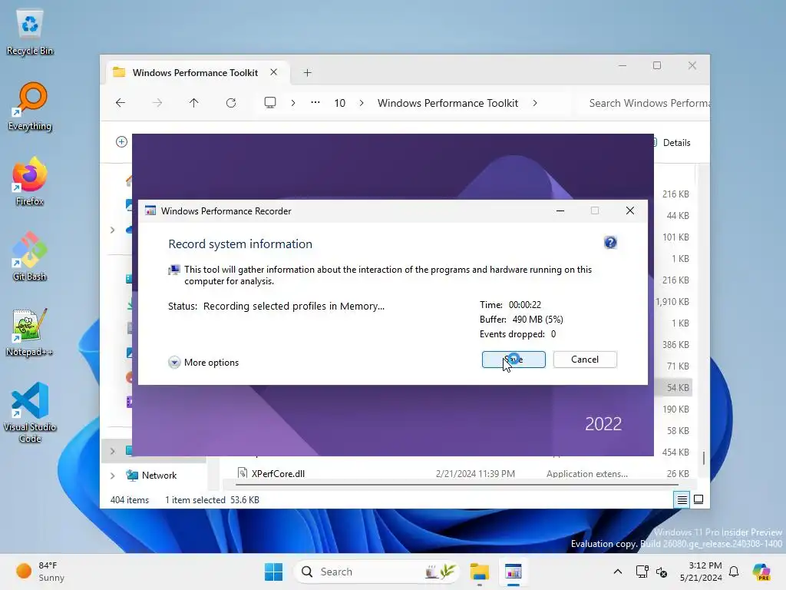The width and height of the screenshot is (786, 590).
Task: Click the muted volume tray icon
Action: 661,572
